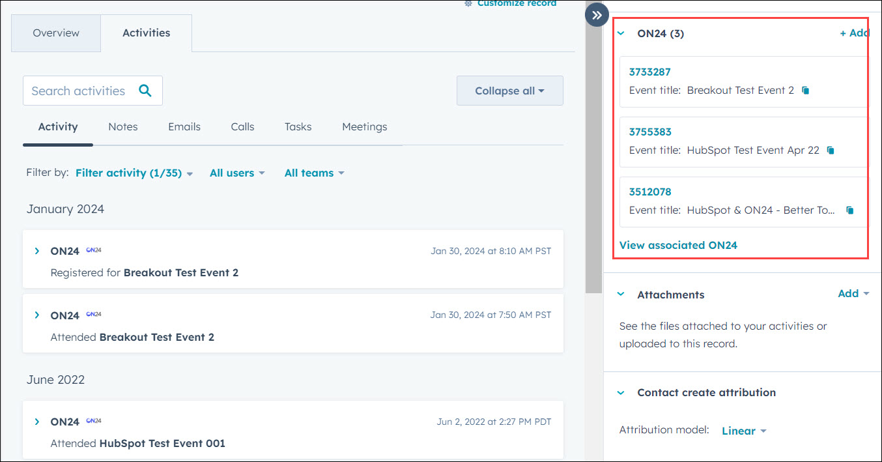Expand the Attended HubSpot Test Event 001 activity
882x462 pixels.
pyautogui.click(x=37, y=422)
